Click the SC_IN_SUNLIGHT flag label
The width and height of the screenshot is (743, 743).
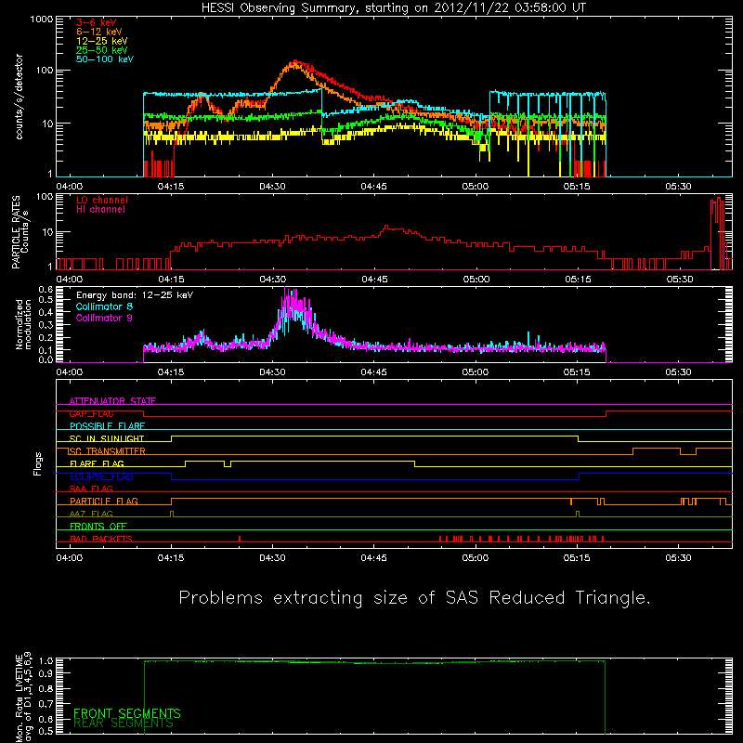pos(107,438)
